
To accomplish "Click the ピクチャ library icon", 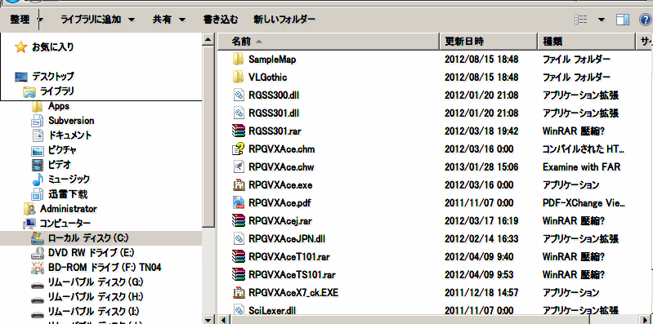I will tap(38, 150).
